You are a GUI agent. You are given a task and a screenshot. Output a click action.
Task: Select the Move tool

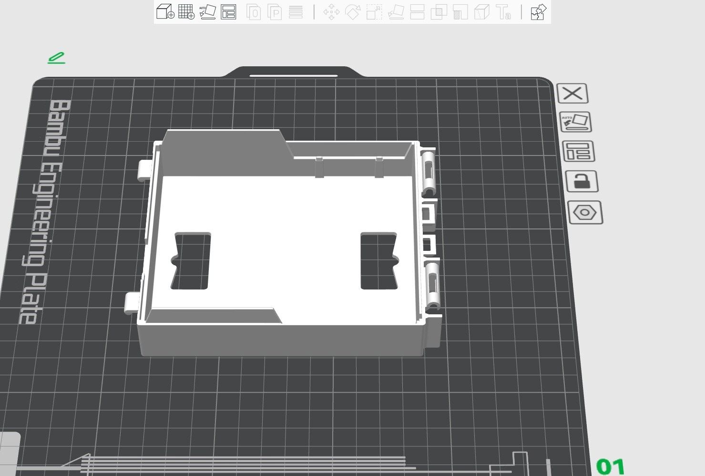(331, 11)
